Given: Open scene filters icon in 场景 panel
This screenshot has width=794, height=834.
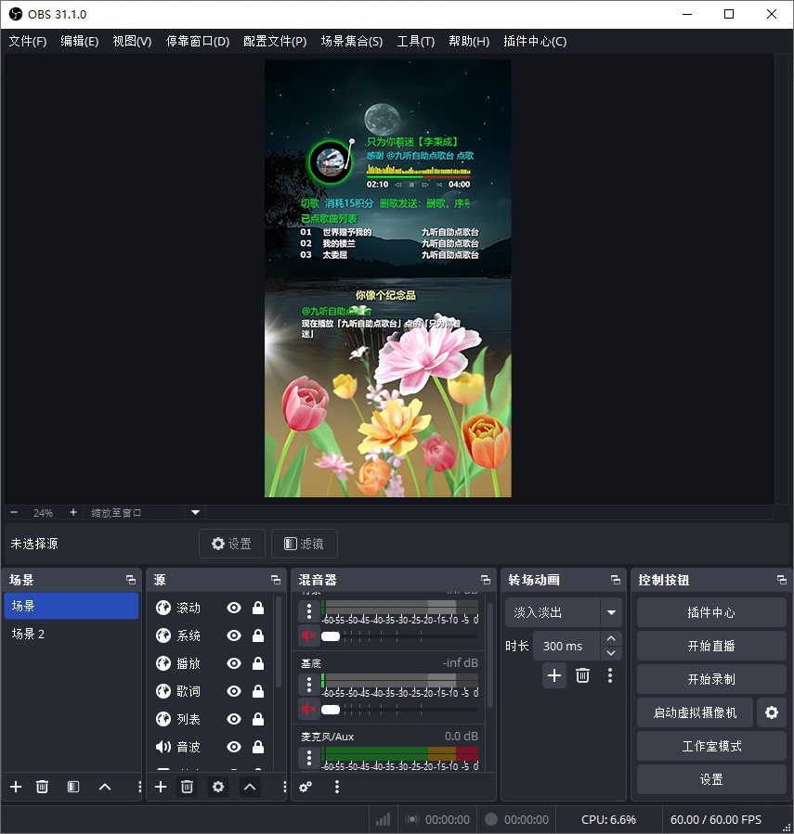Looking at the screenshot, I should (73, 787).
